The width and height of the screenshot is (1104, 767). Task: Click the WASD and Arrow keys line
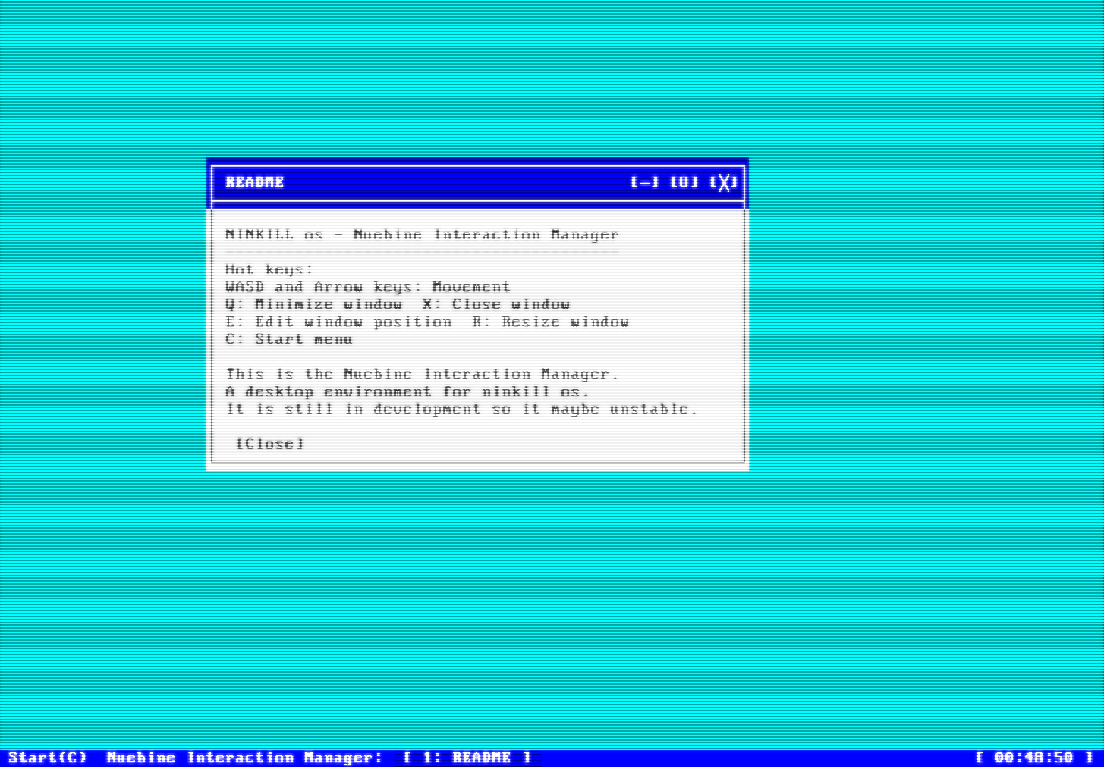click(x=368, y=287)
